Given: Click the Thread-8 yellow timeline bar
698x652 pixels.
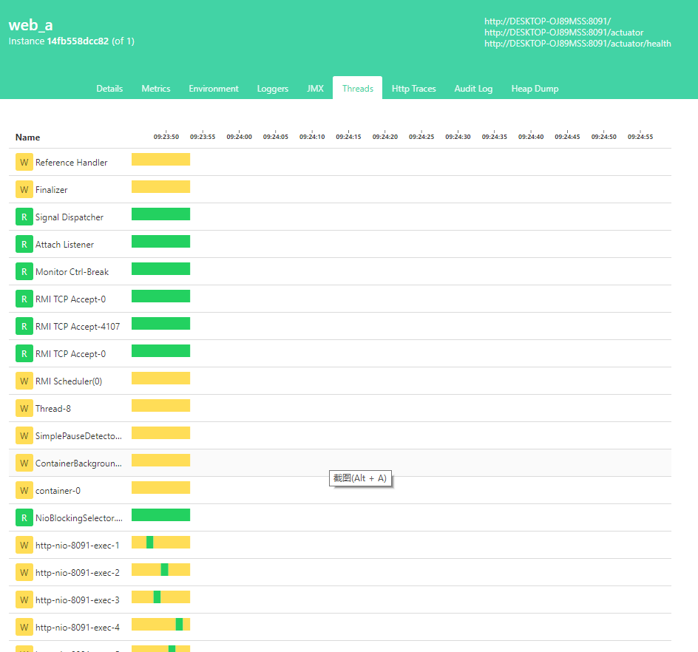Looking at the screenshot, I should tap(160, 405).
